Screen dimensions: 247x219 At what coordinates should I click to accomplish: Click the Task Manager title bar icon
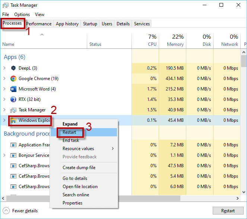pyautogui.click(x=6, y=5)
